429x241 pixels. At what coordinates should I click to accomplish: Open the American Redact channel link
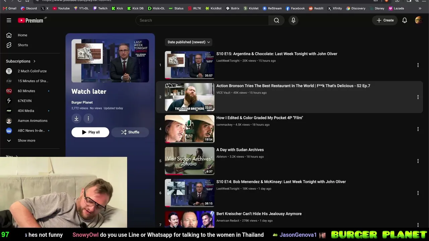tap(228, 221)
